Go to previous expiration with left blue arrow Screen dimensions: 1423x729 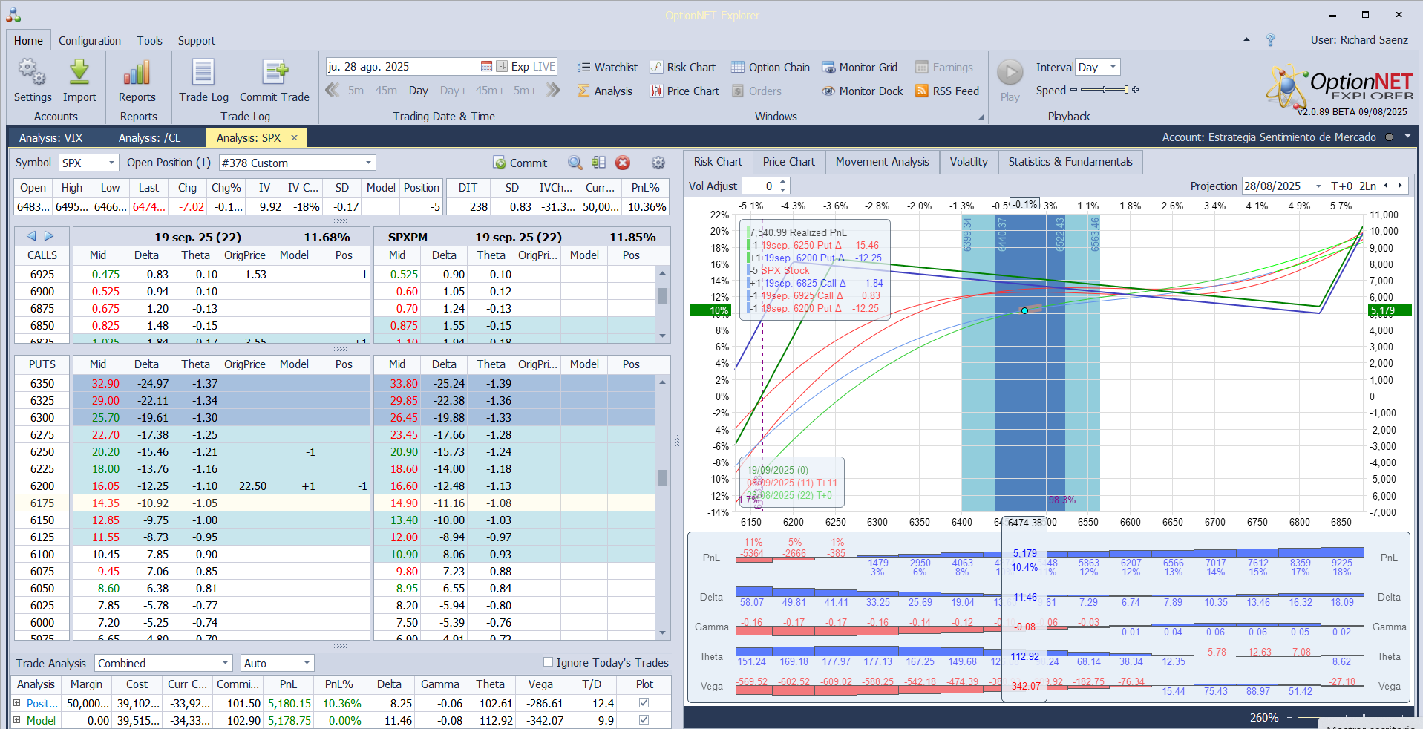tap(31, 236)
